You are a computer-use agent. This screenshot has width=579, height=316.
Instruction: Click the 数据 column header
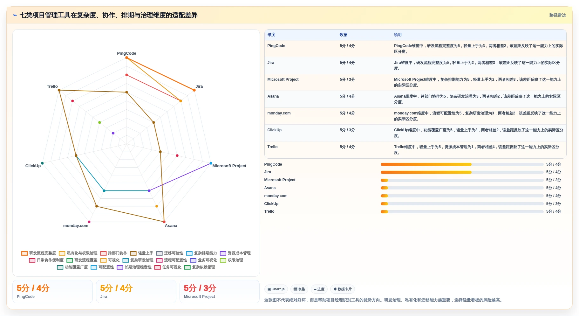pos(343,35)
